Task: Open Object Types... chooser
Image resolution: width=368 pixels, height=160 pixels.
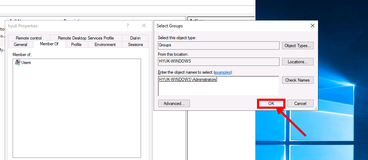Action: click(297, 46)
